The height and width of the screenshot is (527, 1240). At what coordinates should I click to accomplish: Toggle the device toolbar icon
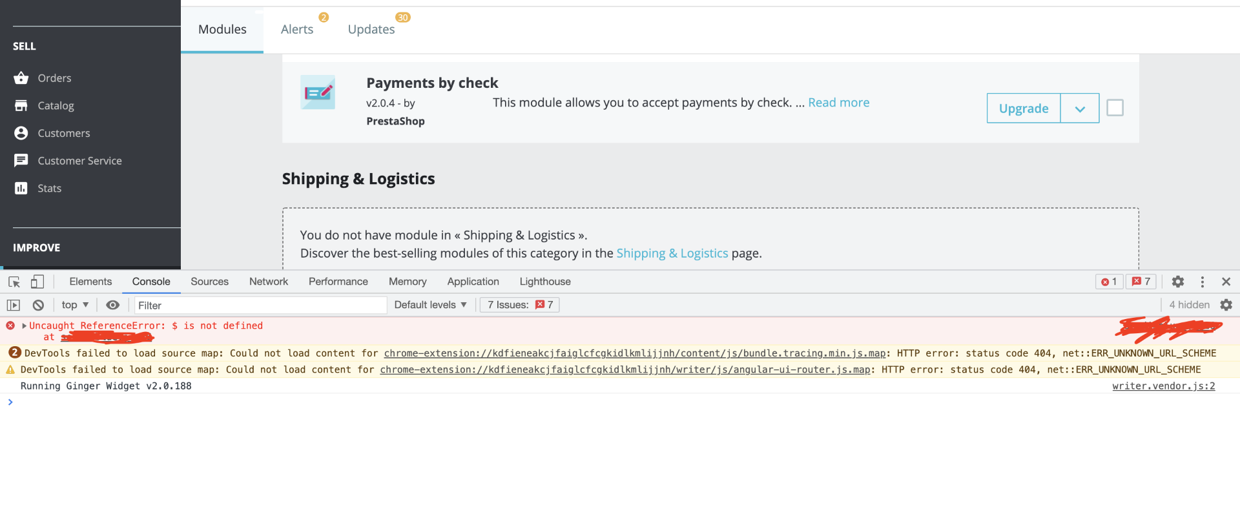[x=37, y=282]
